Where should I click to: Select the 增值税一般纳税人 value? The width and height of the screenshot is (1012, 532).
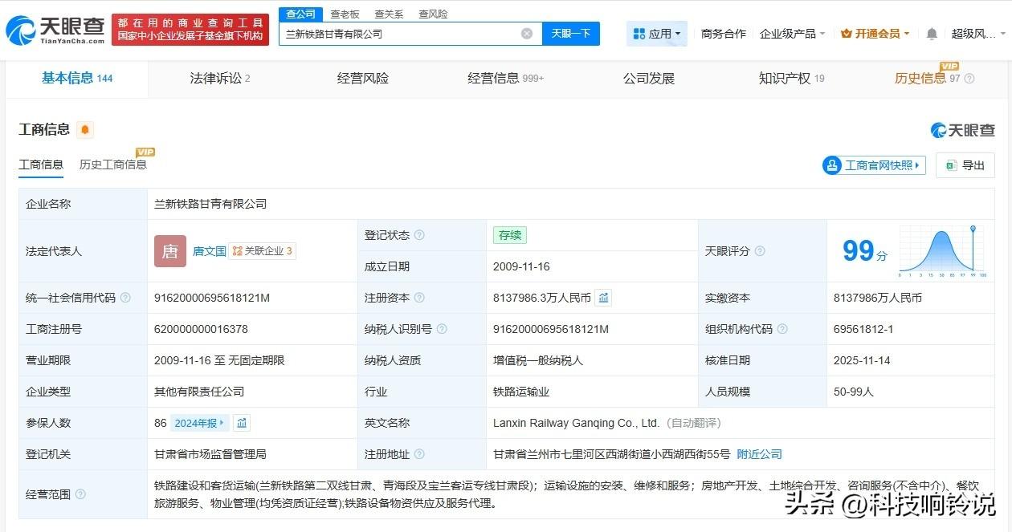pyautogui.click(x=538, y=360)
